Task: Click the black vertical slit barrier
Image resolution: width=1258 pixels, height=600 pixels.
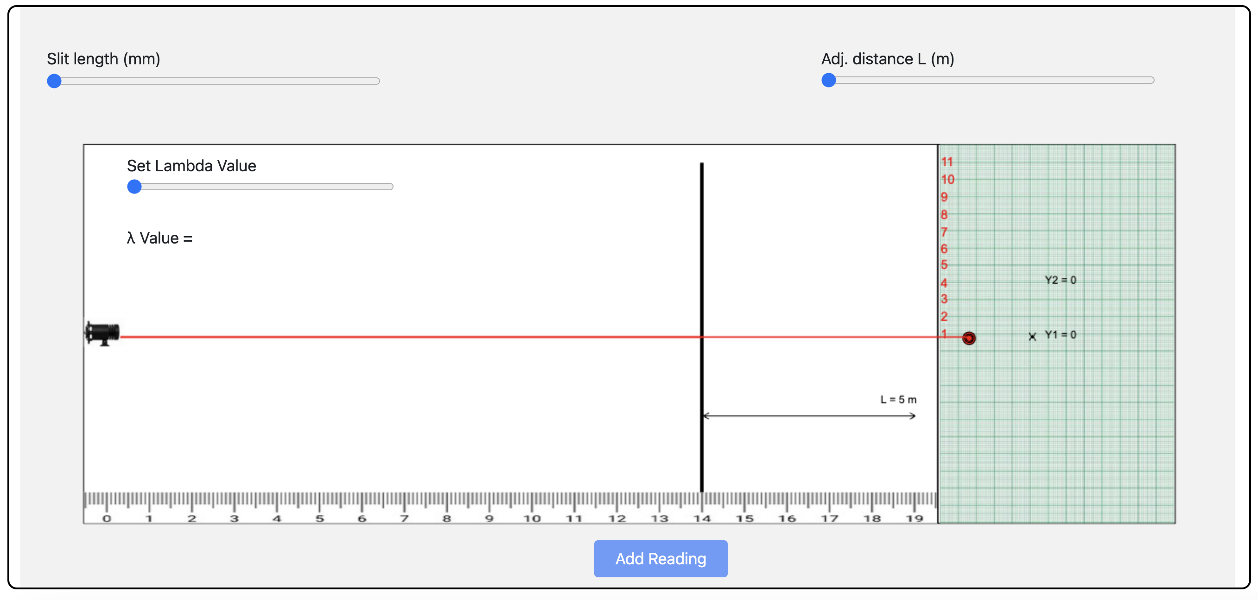Action: [702, 293]
